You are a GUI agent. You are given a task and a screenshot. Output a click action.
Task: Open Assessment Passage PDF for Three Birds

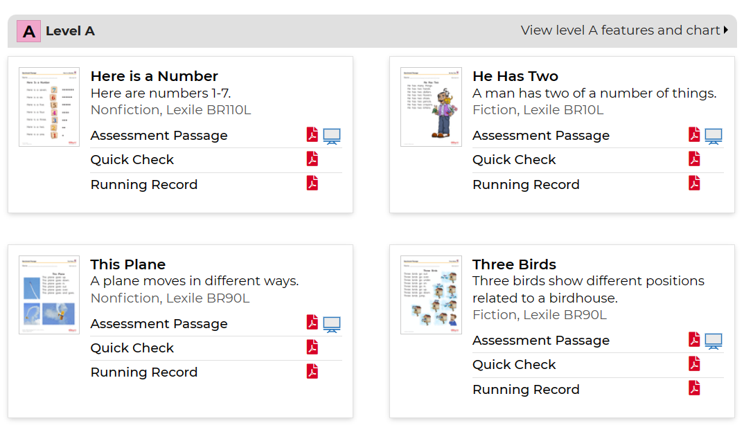[x=694, y=339]
